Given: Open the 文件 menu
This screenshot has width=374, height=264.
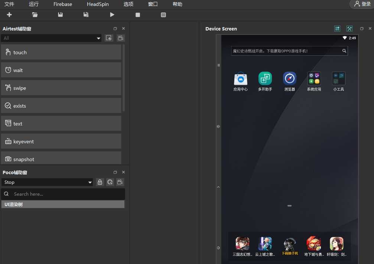Looking at the screenshot, I should tap(9, 4).
